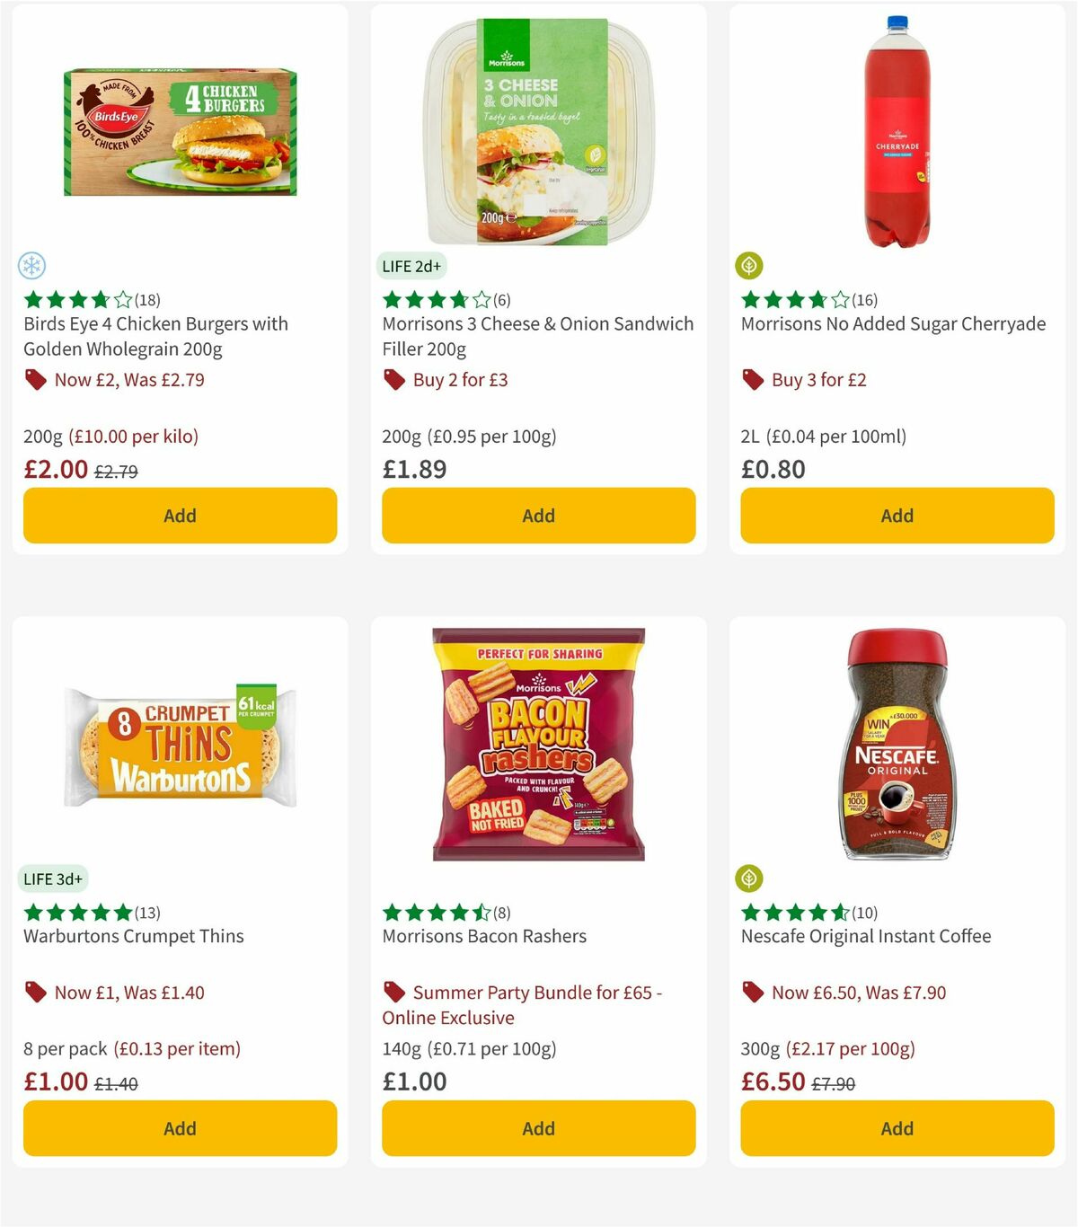The height and width of the screenshot is (1227, 1078).
Task: Click the red offer tag icon beside 'Now £2, Was £2.79'
Action: point(35,380)
